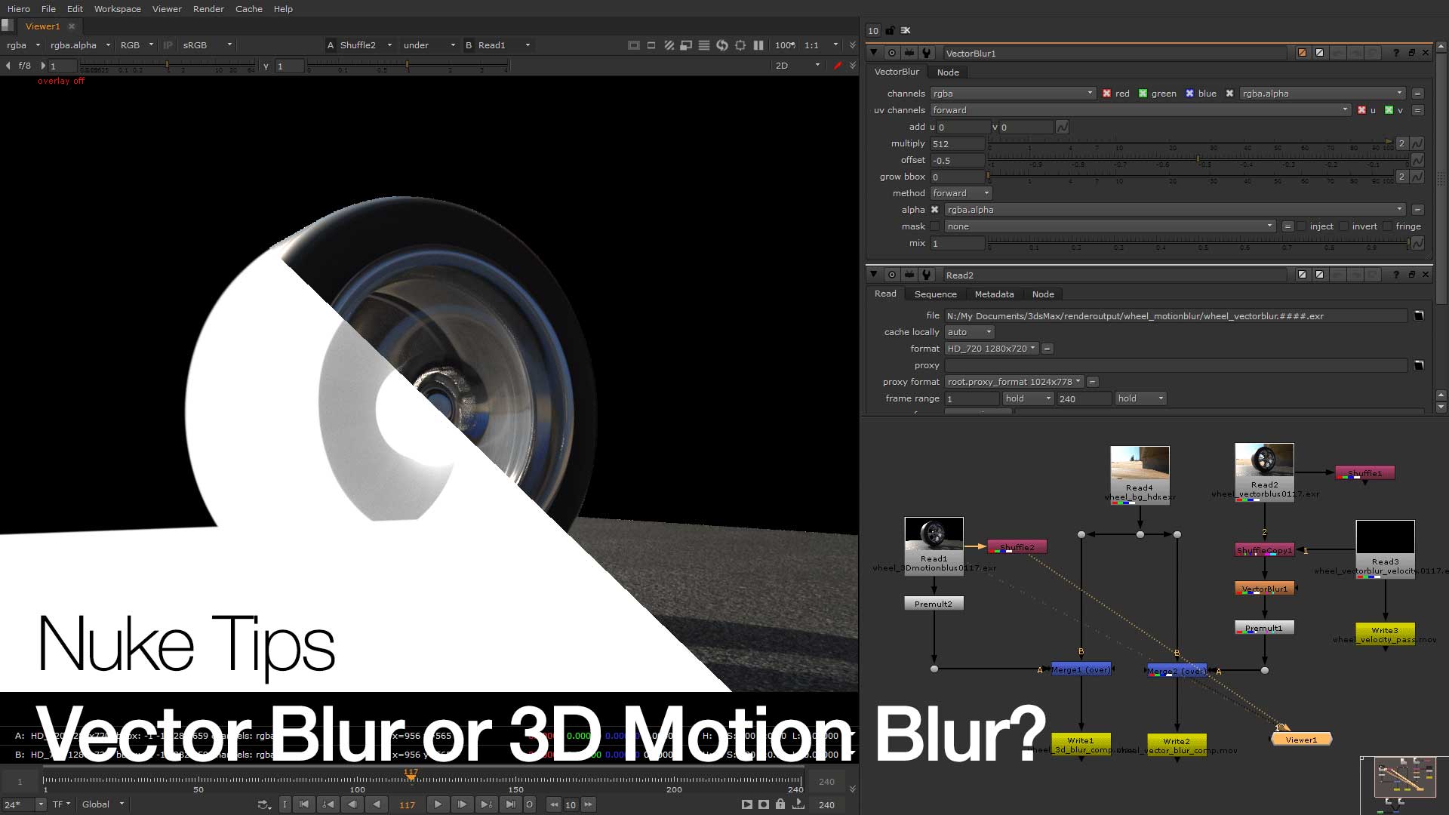Toggle green channel checkbox
The width and height of the screenshot is (1449, 815).
(x=1143, y=94)
